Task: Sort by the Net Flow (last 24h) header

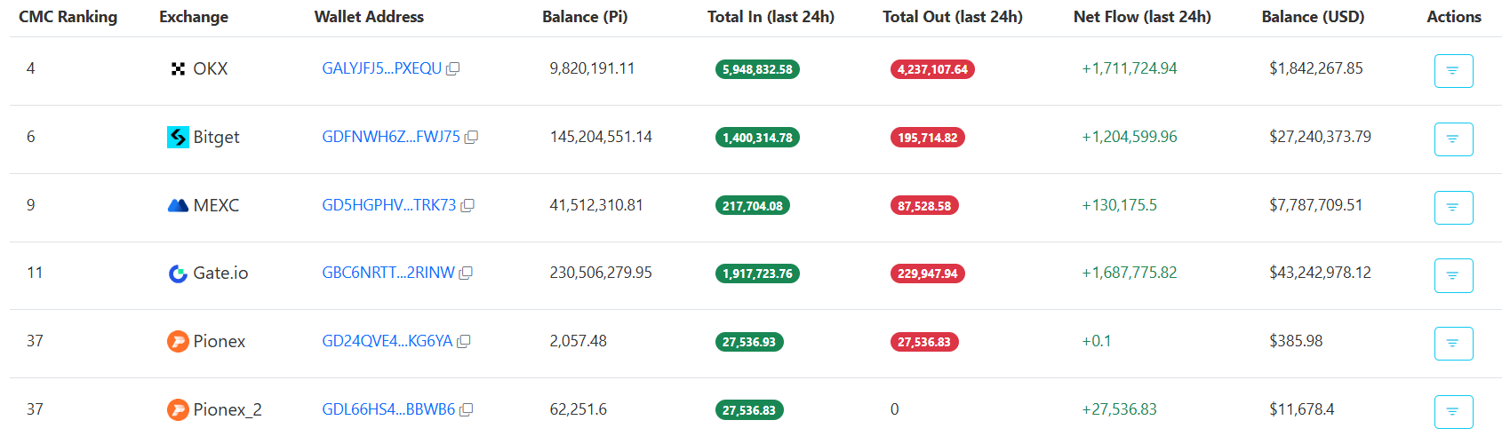Action: point(1141,17)
